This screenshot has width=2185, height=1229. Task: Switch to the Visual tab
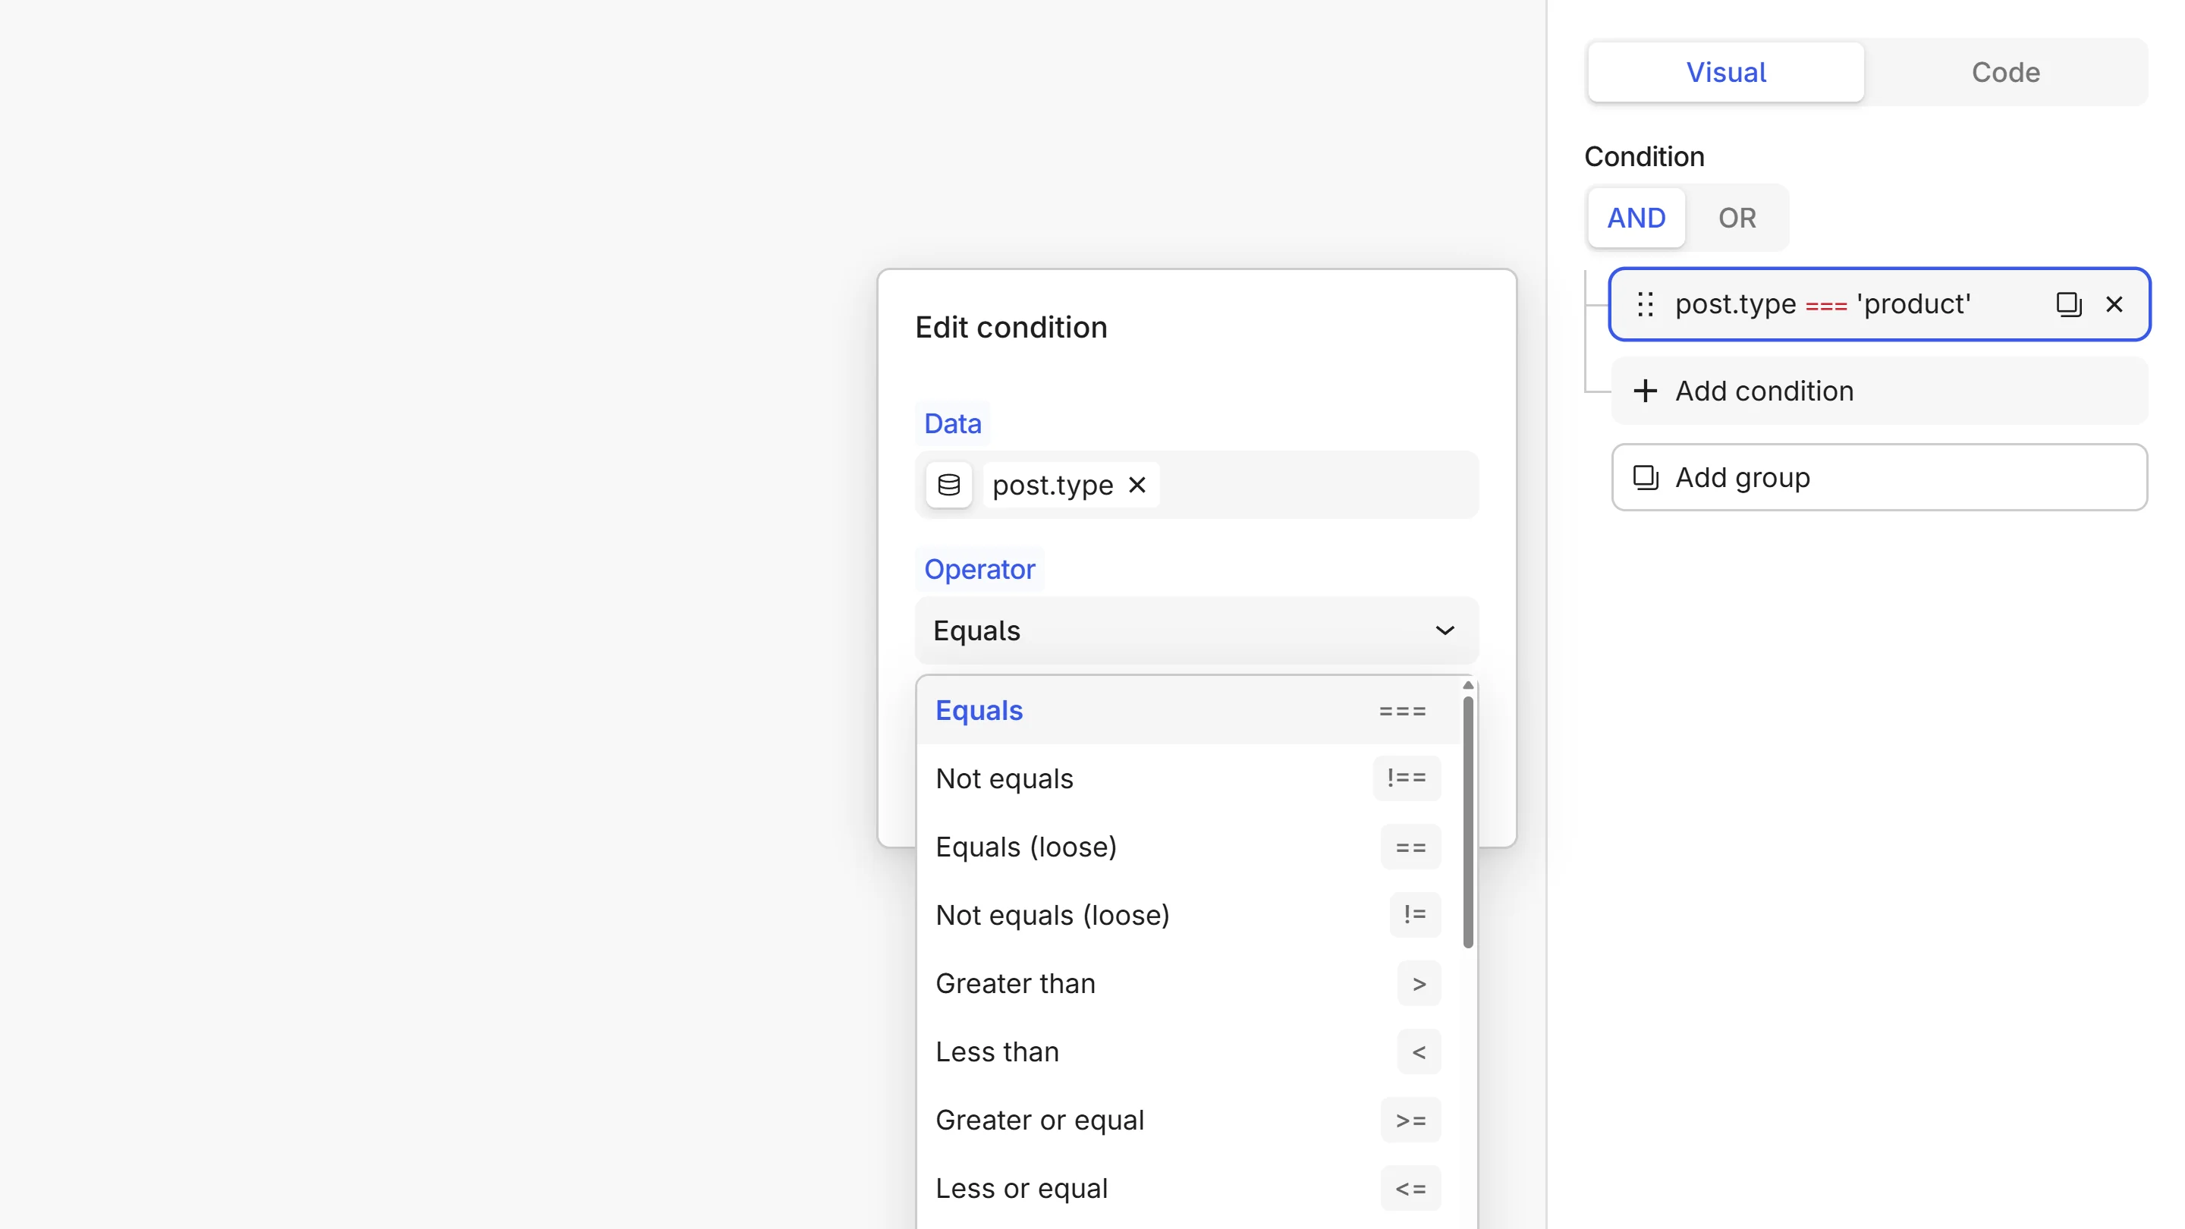pyautogui.click(x=1725, y=72)
